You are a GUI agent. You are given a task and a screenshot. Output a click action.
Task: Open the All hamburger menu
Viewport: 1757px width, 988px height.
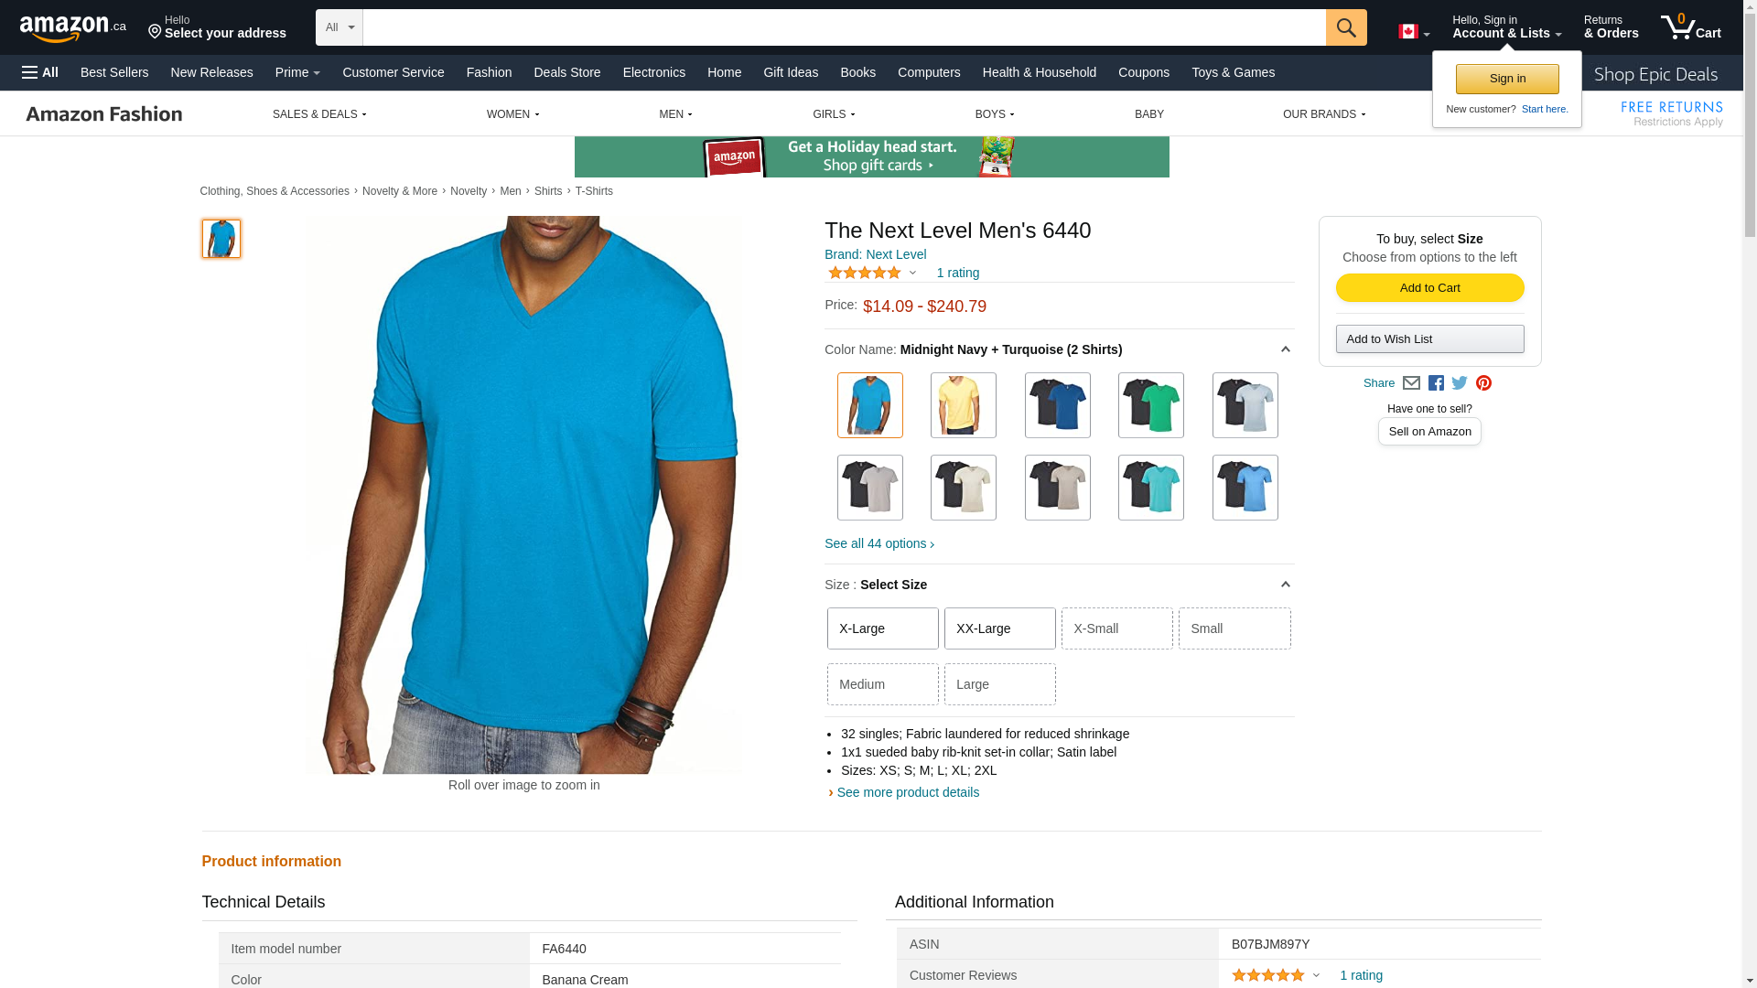coord(40,72)
